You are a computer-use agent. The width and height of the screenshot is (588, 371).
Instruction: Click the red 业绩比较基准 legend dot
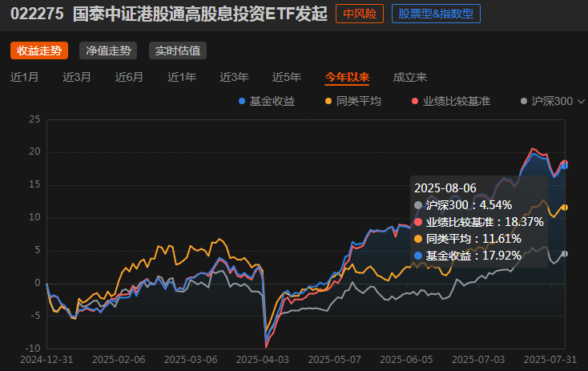(x=415, y=101)
